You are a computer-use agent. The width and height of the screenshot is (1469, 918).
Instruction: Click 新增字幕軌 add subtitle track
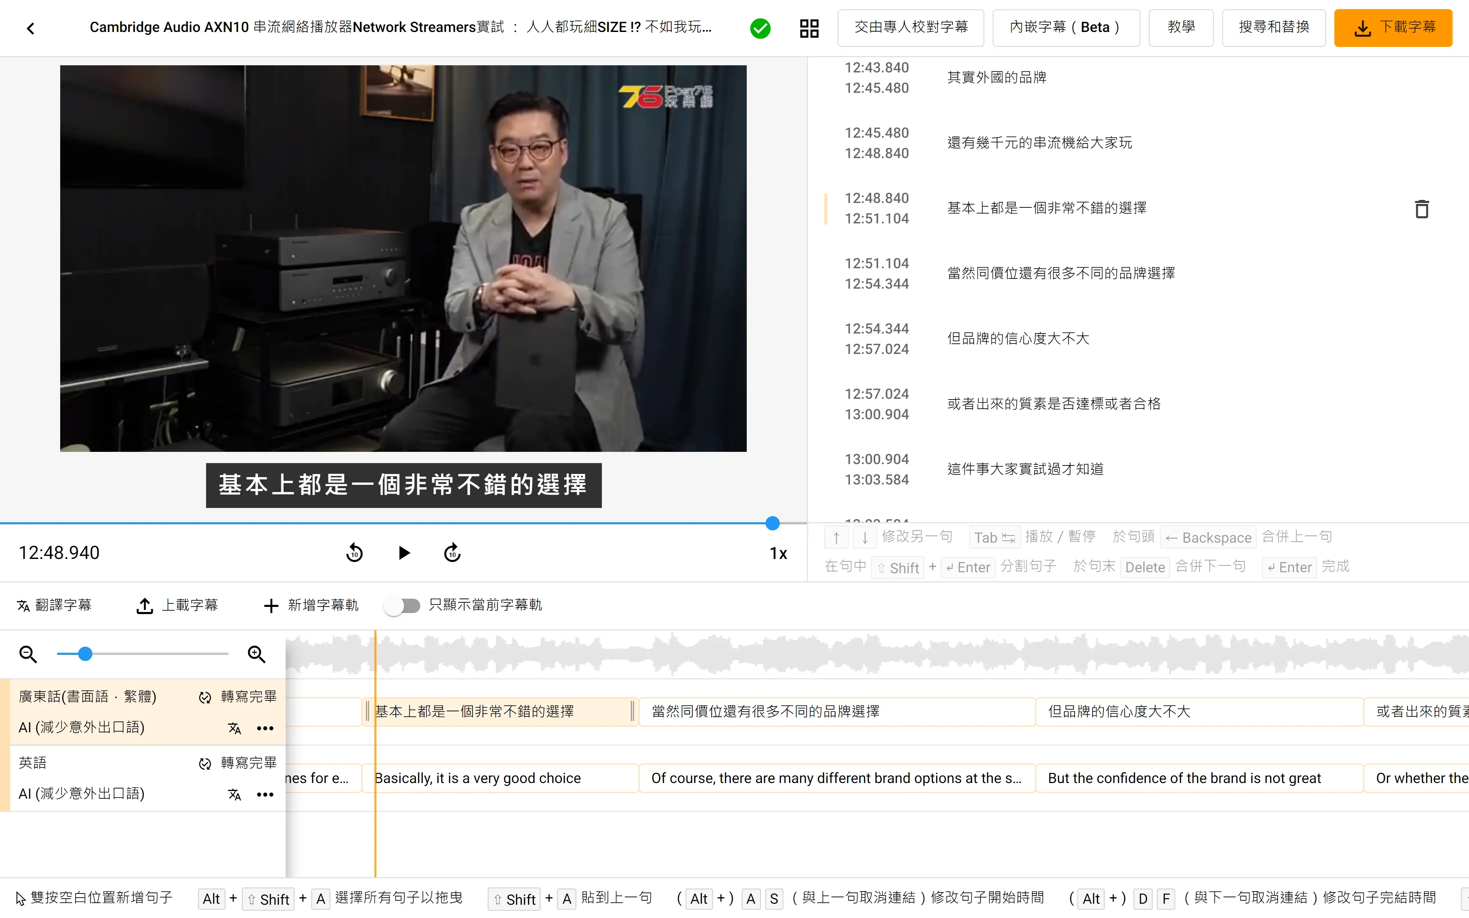coord(311,605)
